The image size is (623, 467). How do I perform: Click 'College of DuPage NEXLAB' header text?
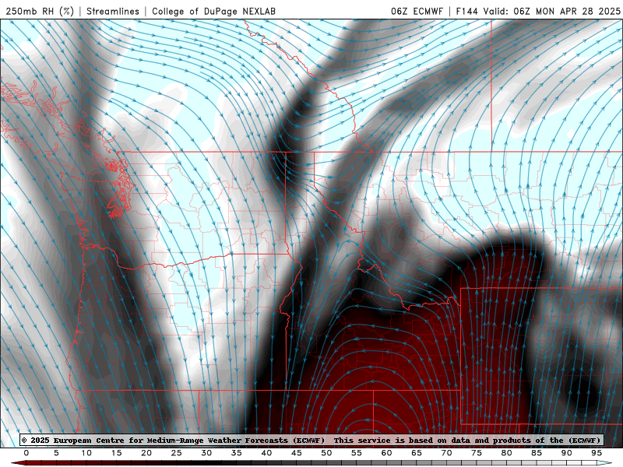click(x=213, y=11)
